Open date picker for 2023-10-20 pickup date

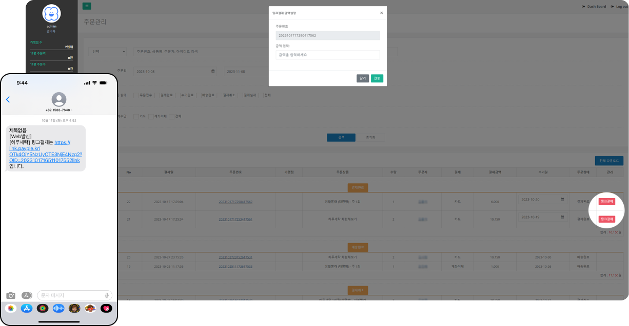click(562, 199)
